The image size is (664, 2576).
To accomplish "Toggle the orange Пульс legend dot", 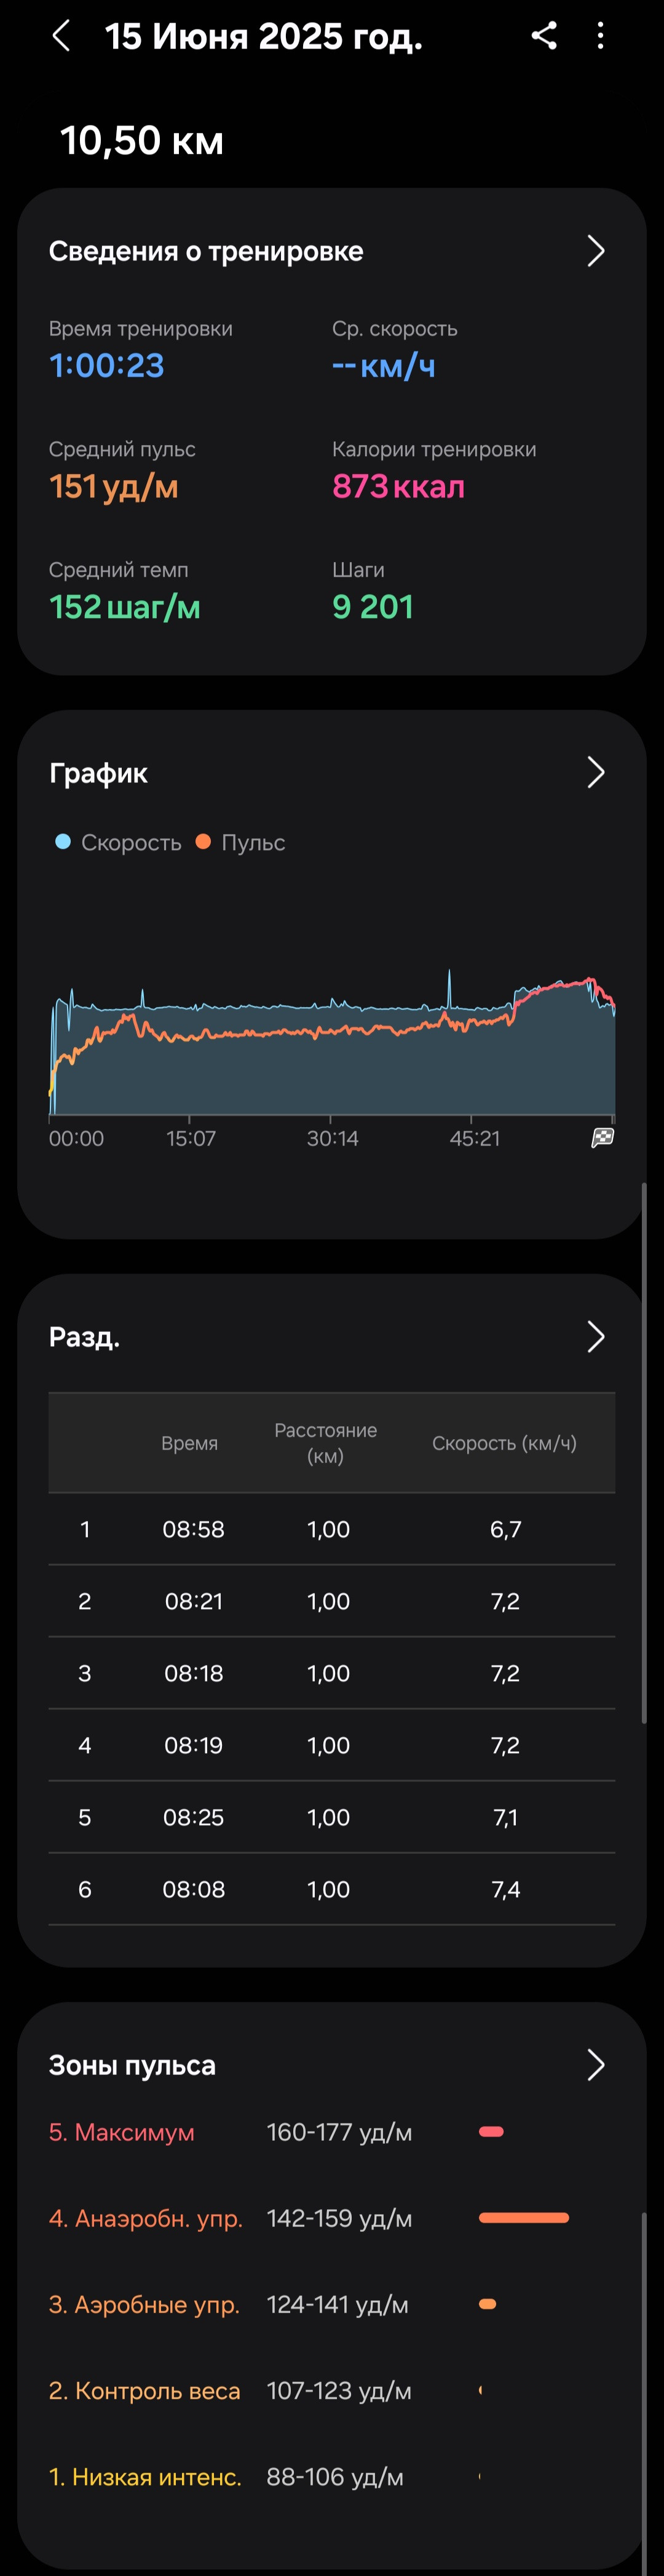I will 203,842.
